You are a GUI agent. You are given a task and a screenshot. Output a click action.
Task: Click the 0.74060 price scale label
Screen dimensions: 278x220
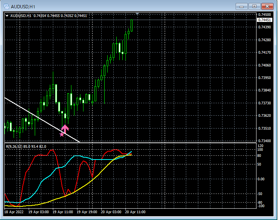point(264,65)
